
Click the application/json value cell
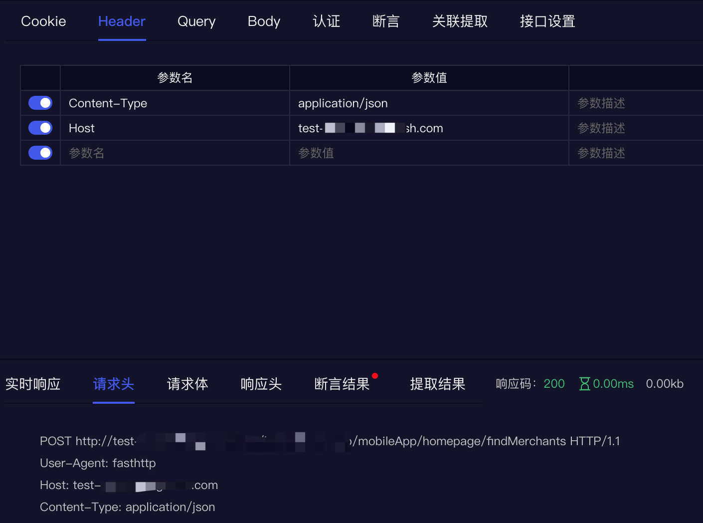(429, 103)
